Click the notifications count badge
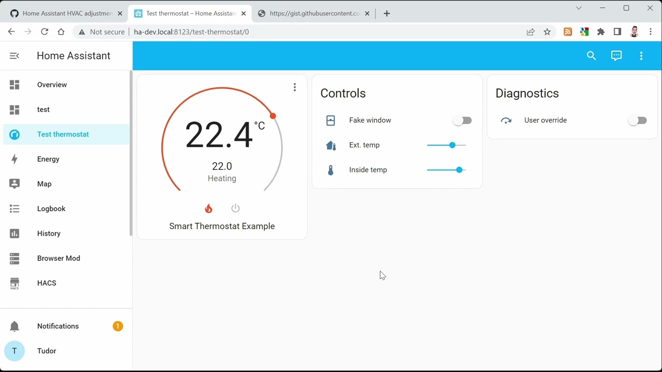 point(118,326)
